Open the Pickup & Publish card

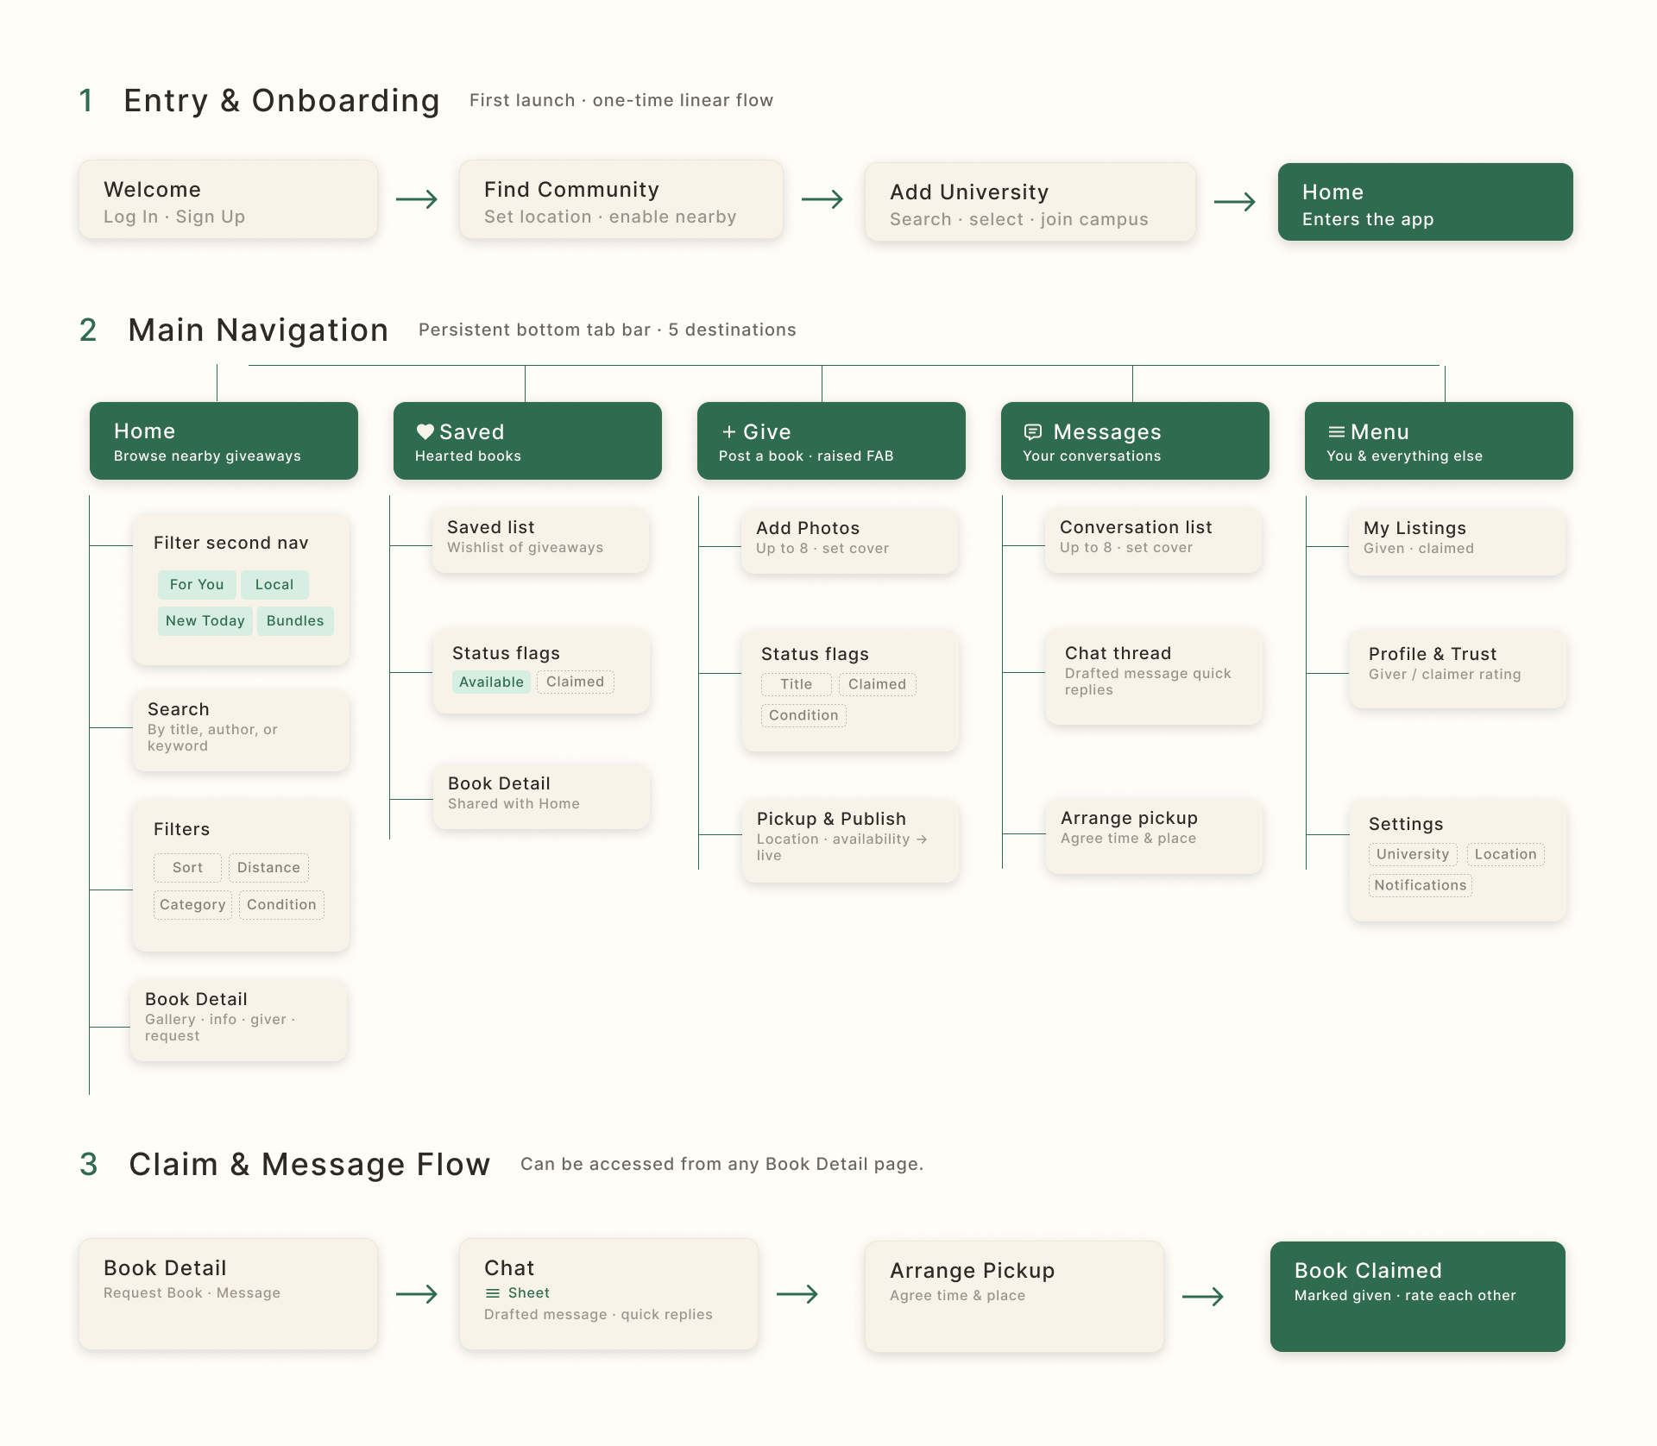(x=850, y=841)
